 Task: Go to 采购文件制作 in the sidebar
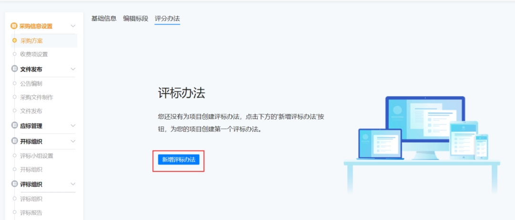pyautogui.click(x=36, y=98)
